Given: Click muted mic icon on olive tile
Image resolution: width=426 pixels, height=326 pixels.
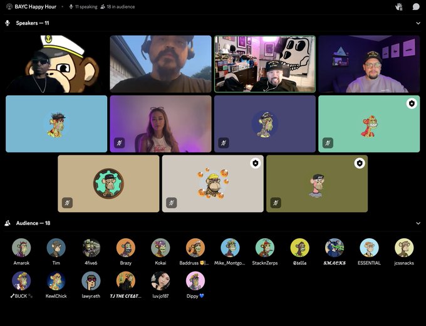Looking at the screenshot, I should click(276, 202).
